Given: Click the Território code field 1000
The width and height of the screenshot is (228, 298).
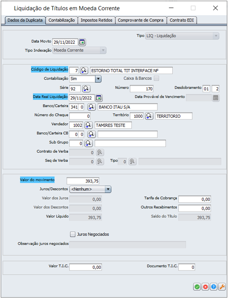Looking at the screenshot, I should (137, 116).
